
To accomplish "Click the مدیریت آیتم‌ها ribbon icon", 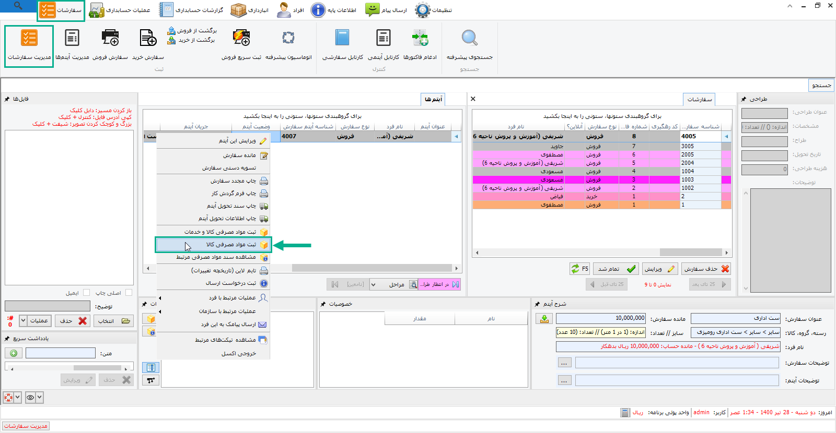I will (x=72, y=39).
